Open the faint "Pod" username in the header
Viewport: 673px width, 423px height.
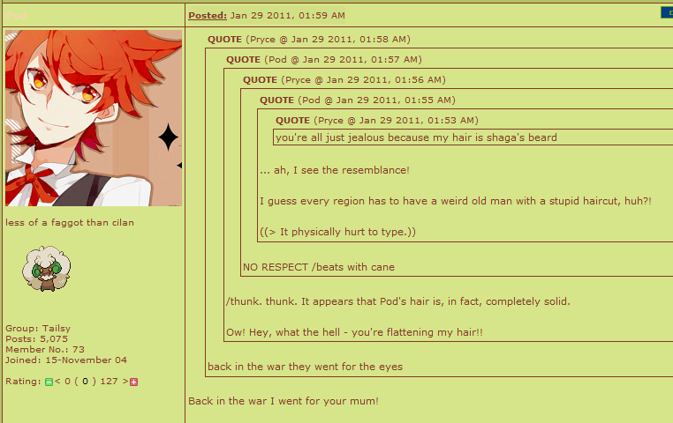coord(16,16)
